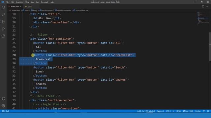Click the filter comment on line 23
Screen dimensions: 211x118
pyautogui.click(x=42, y=35)
